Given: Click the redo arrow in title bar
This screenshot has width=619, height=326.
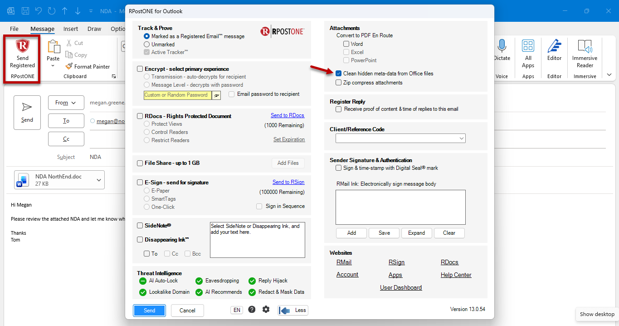Looking at the screenshot, I should (x=52, y=10).
